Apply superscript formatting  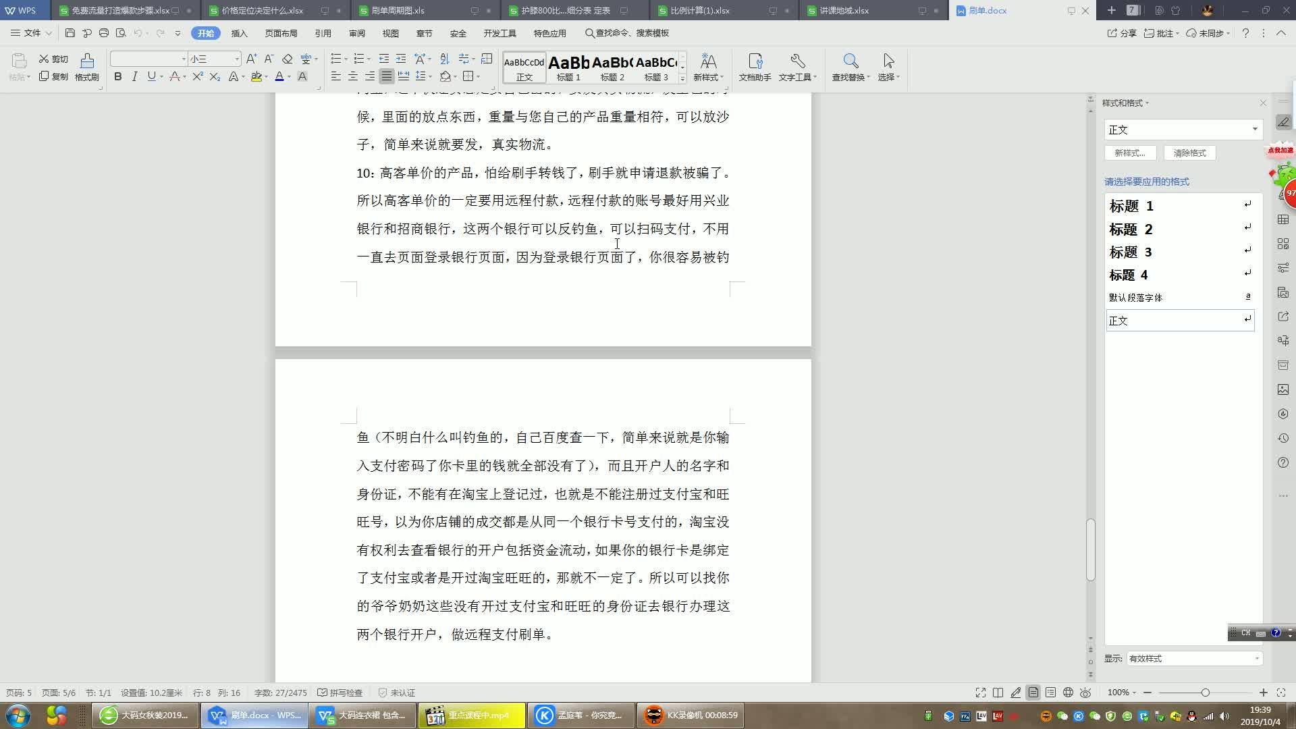[198, 77]
